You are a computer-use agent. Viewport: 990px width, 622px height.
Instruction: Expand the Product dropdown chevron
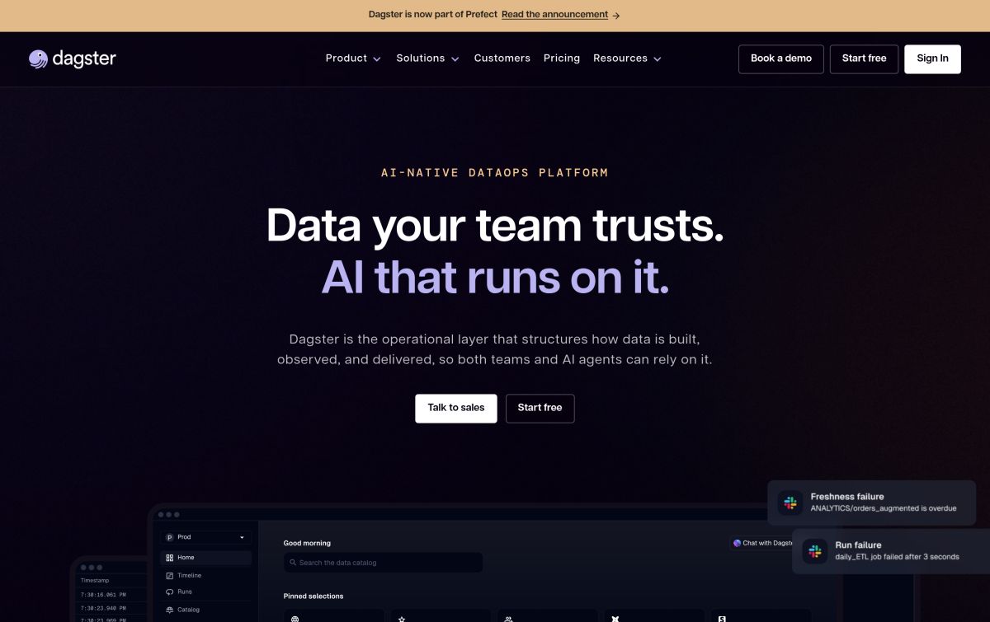[x=377, y=59]
